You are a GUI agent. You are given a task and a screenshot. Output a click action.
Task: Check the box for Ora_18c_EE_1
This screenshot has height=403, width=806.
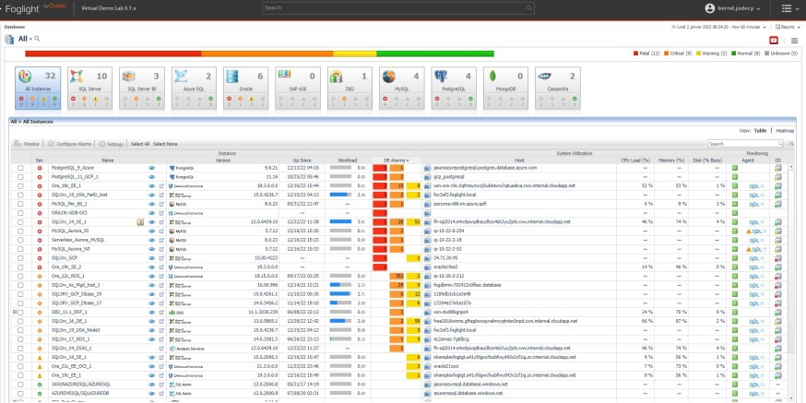[20, 185]
